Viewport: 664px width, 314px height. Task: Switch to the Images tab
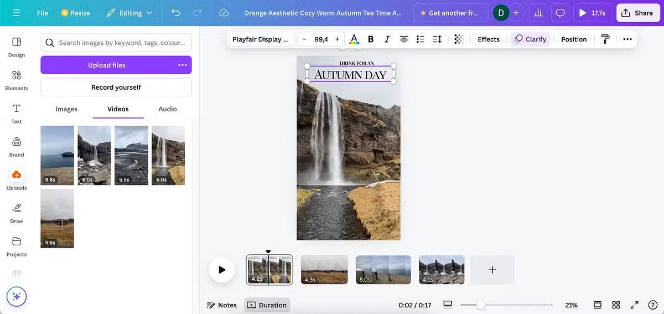(66, 109)
